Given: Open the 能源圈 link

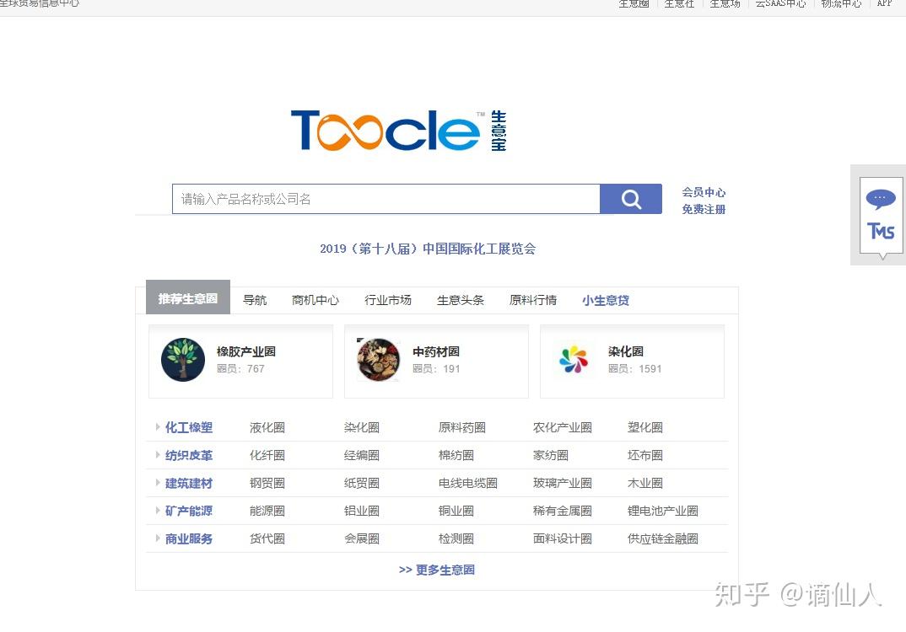Looking at the screenshot, I should (x=267, y=511).
